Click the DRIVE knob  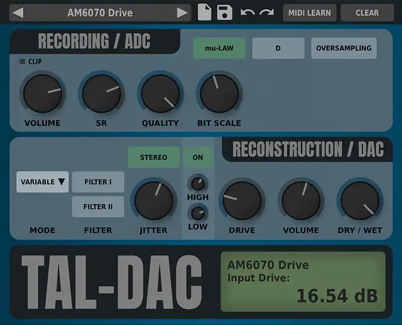[242, 201]
